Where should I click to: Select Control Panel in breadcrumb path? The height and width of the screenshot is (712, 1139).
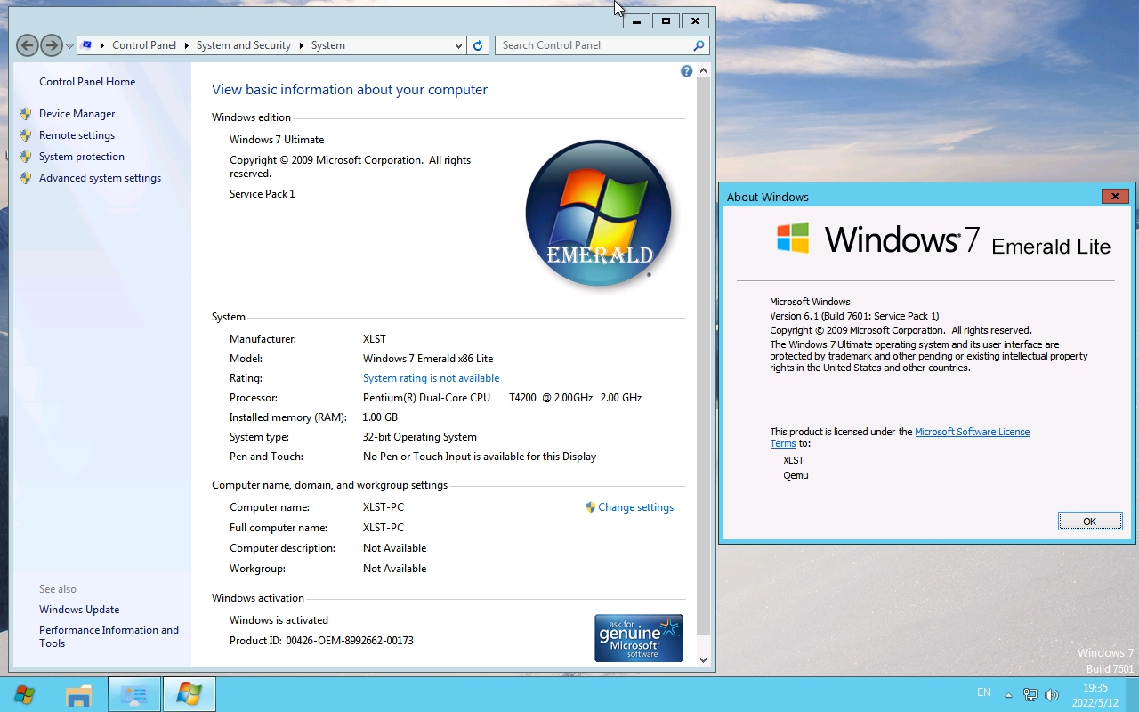pos(144,45)
